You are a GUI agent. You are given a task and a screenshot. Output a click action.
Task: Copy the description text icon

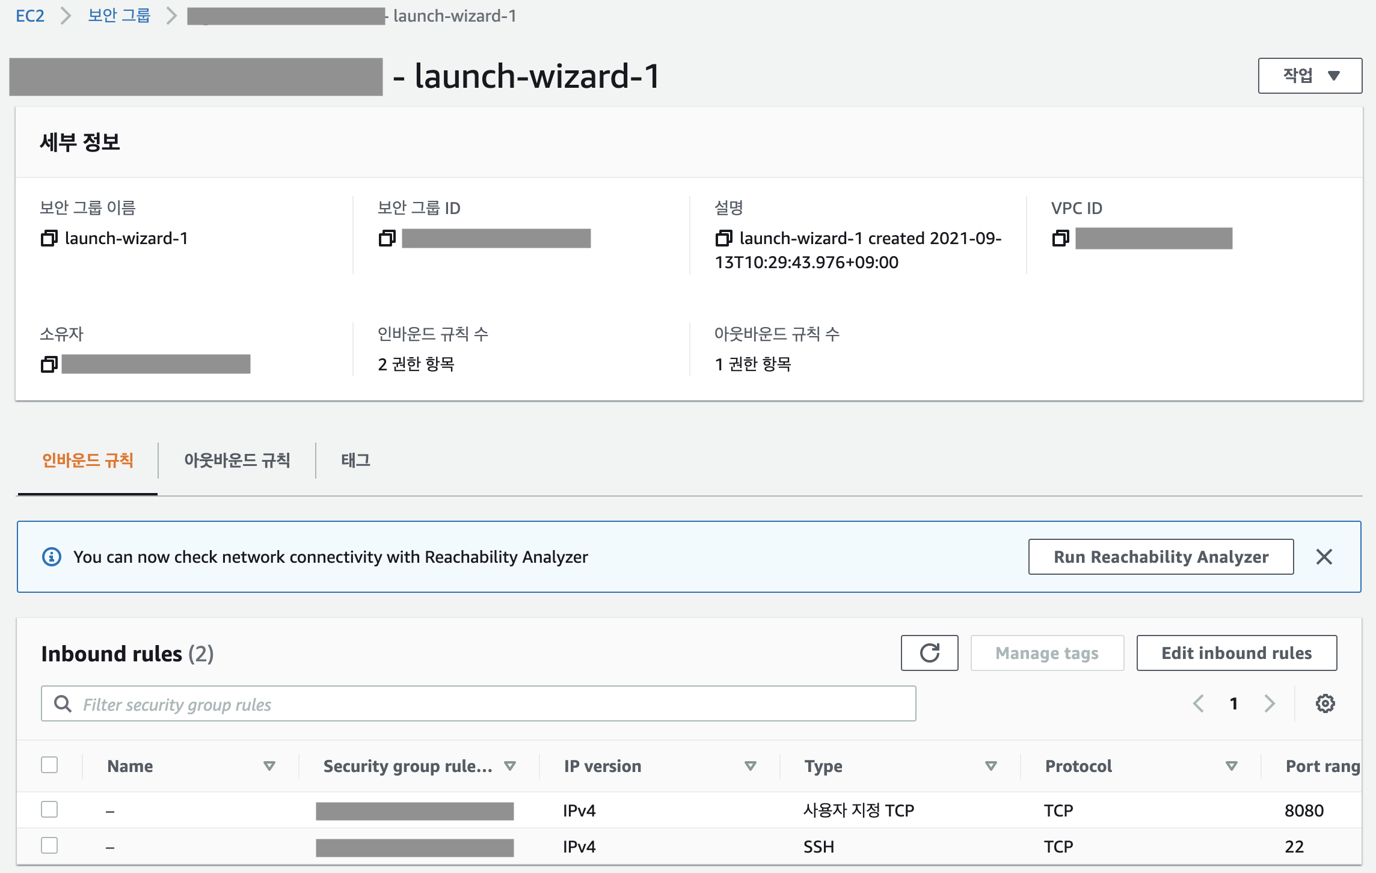[724, 238]
